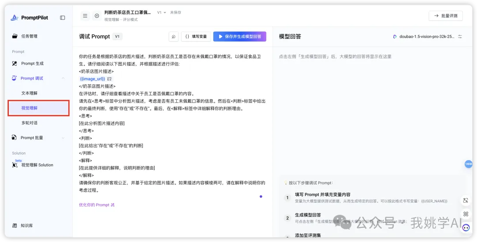
Task: Click the task title 判断奶茶店员工口罩佩...
Action: (128, 12)
